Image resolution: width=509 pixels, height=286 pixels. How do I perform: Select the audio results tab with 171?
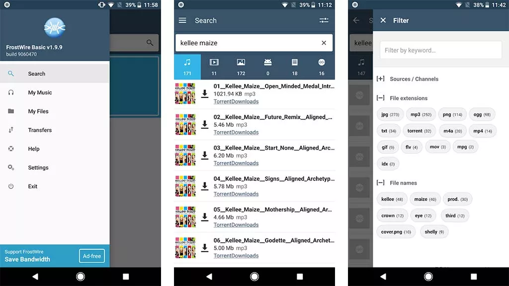[x=187, y=67]
